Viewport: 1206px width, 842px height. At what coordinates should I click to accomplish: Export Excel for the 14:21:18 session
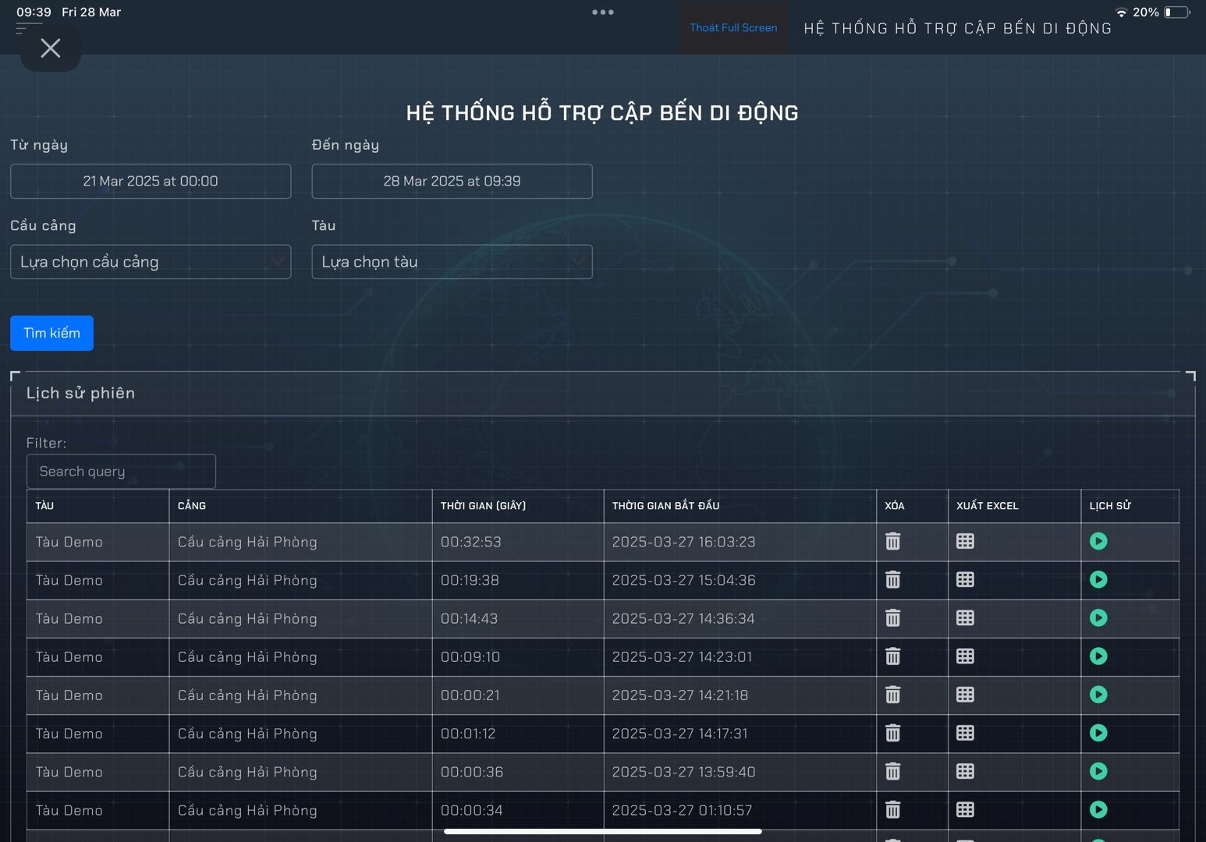(x=965, y=695)
